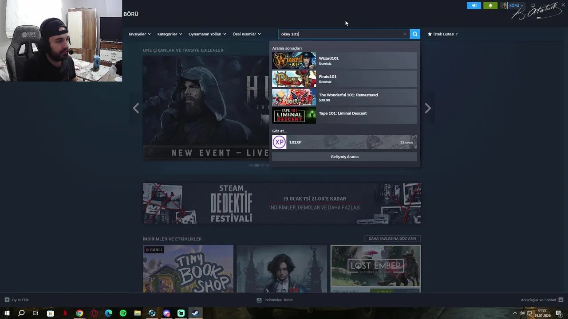Viewport: 568px width, 319px height.
Task: Select The Wonderful 101: Remastered result
Action: [344, 97]
